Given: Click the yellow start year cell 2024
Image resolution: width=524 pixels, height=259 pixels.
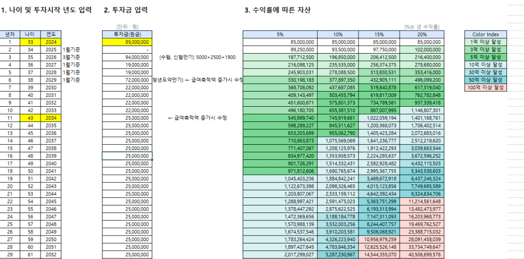Looking at the screenshot, I should click(x=51, y=42).
